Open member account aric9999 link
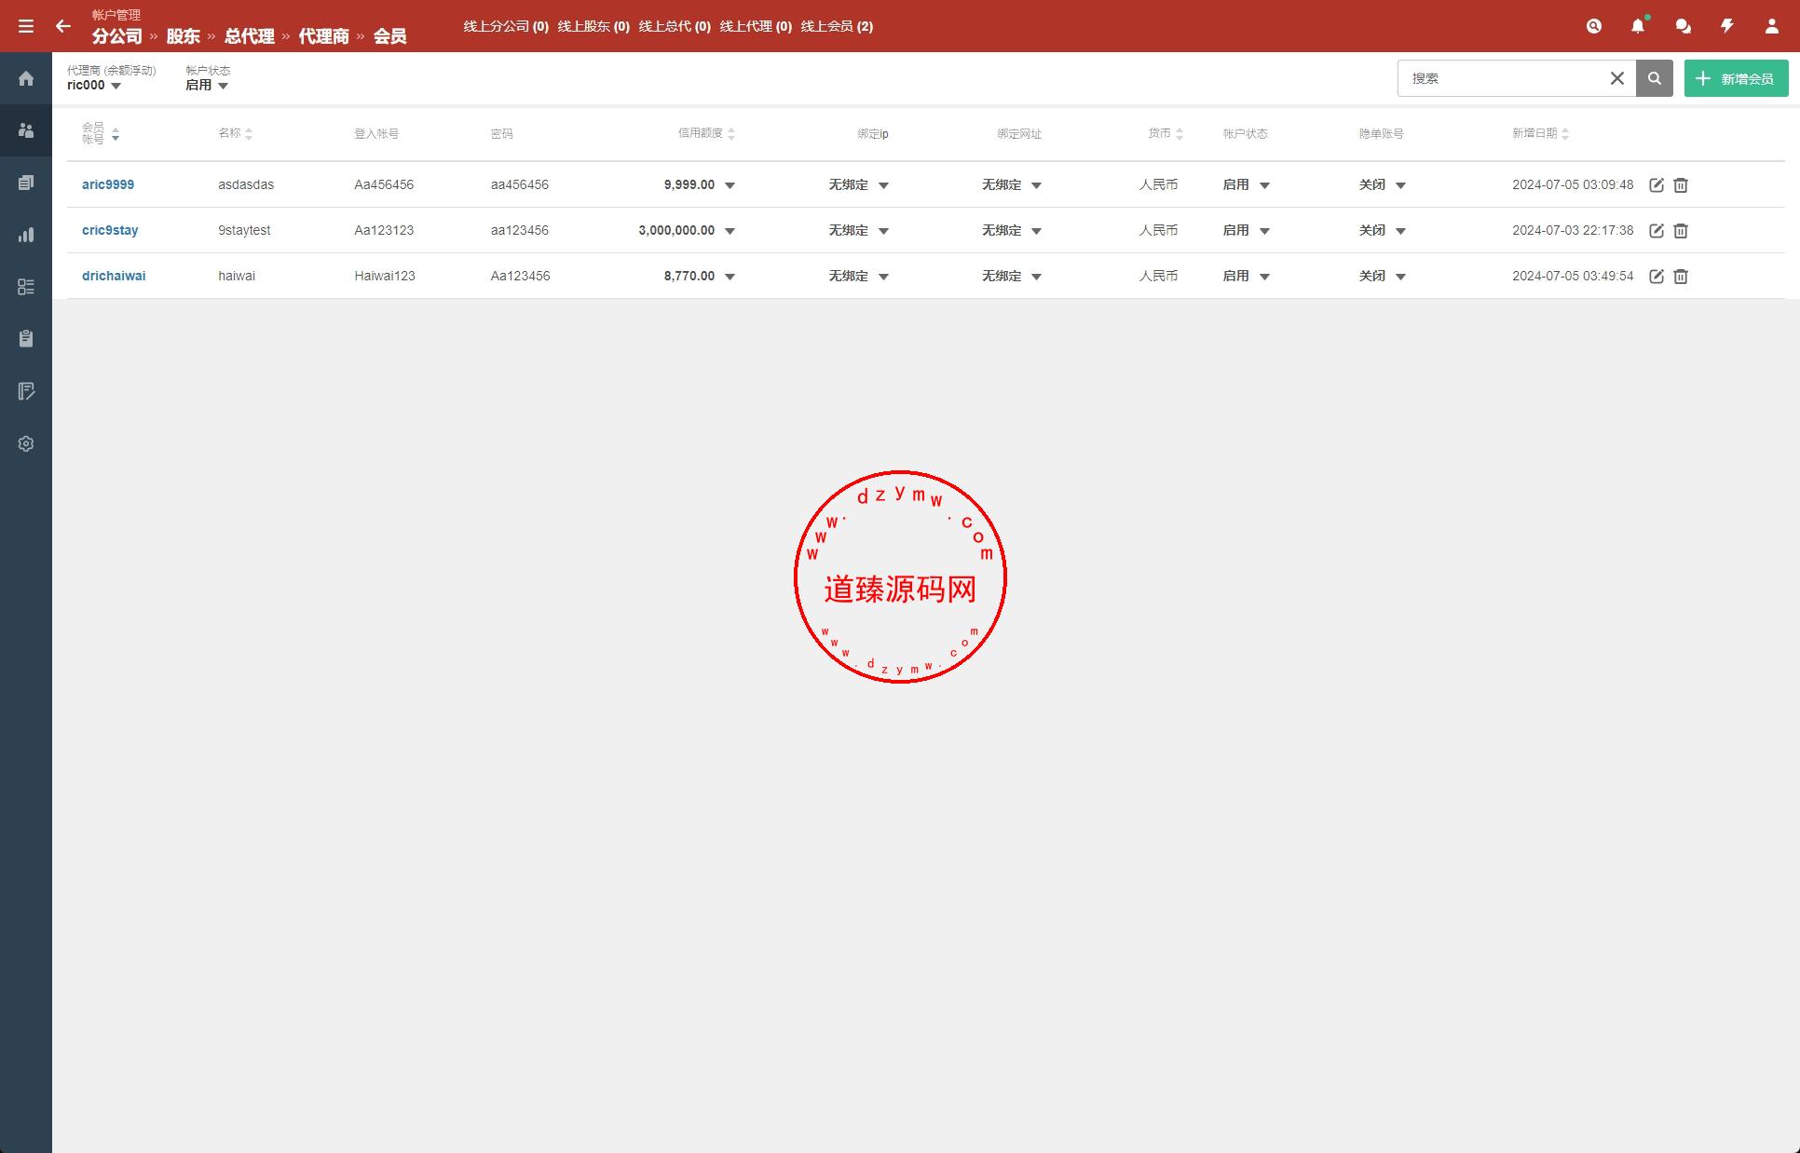 (x=108, y=184)
